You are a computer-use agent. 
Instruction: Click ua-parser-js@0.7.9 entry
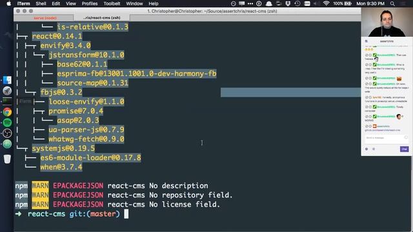pos(86,130)
